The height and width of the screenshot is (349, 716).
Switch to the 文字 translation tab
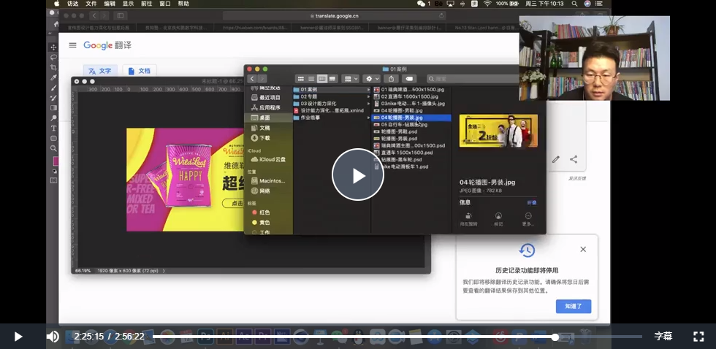coord(100,71)
